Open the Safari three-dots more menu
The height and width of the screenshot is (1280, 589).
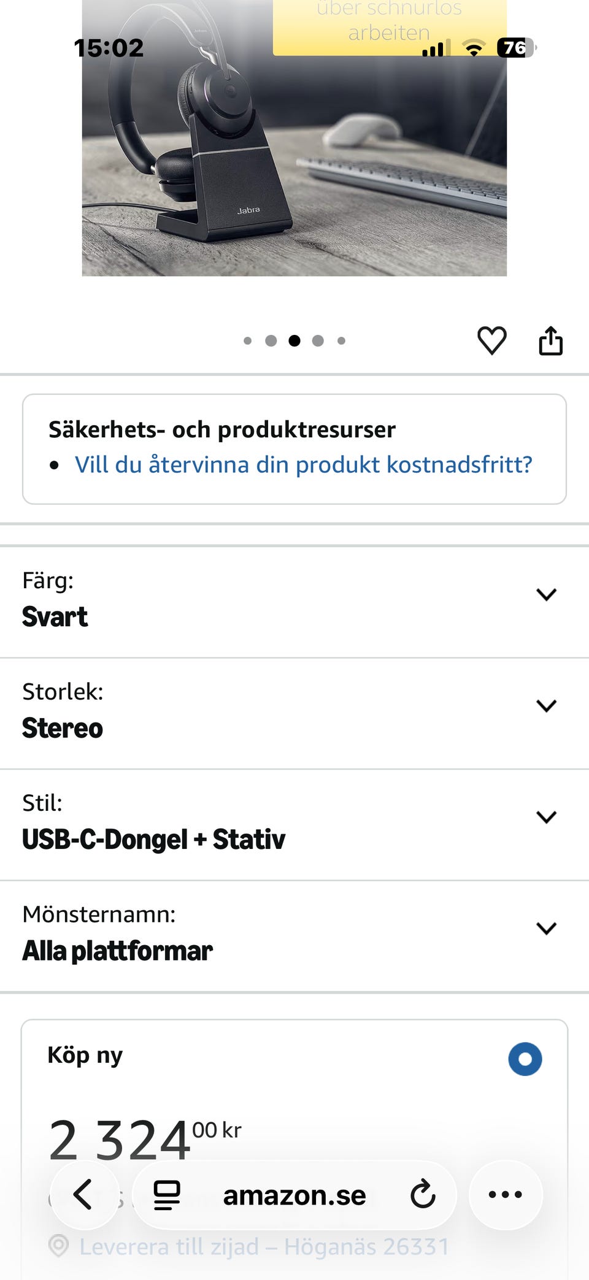point(505,1194)
